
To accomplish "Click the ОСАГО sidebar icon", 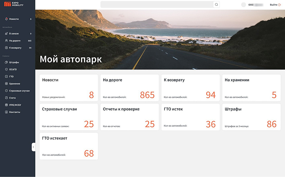I will pos(6,69).
